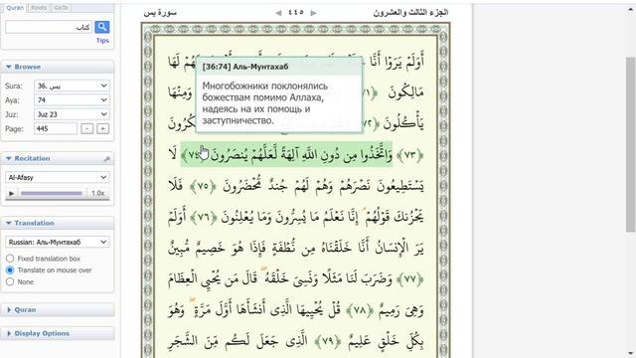Click the verse 79 number marker
The width and height of the screenshot is (636, 358).
[328, 342]
